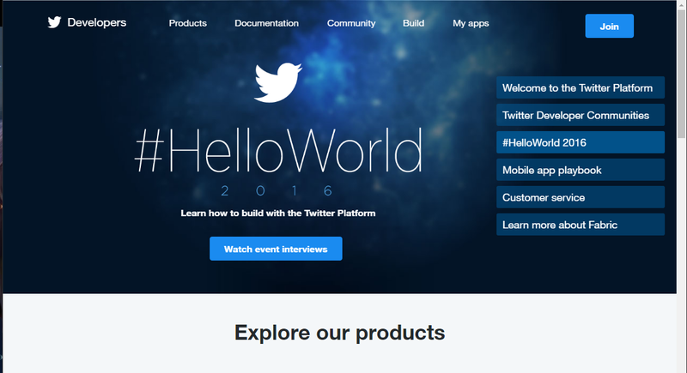
Task: Select the Mobile app playbook slide
Action: pos(581,170)
